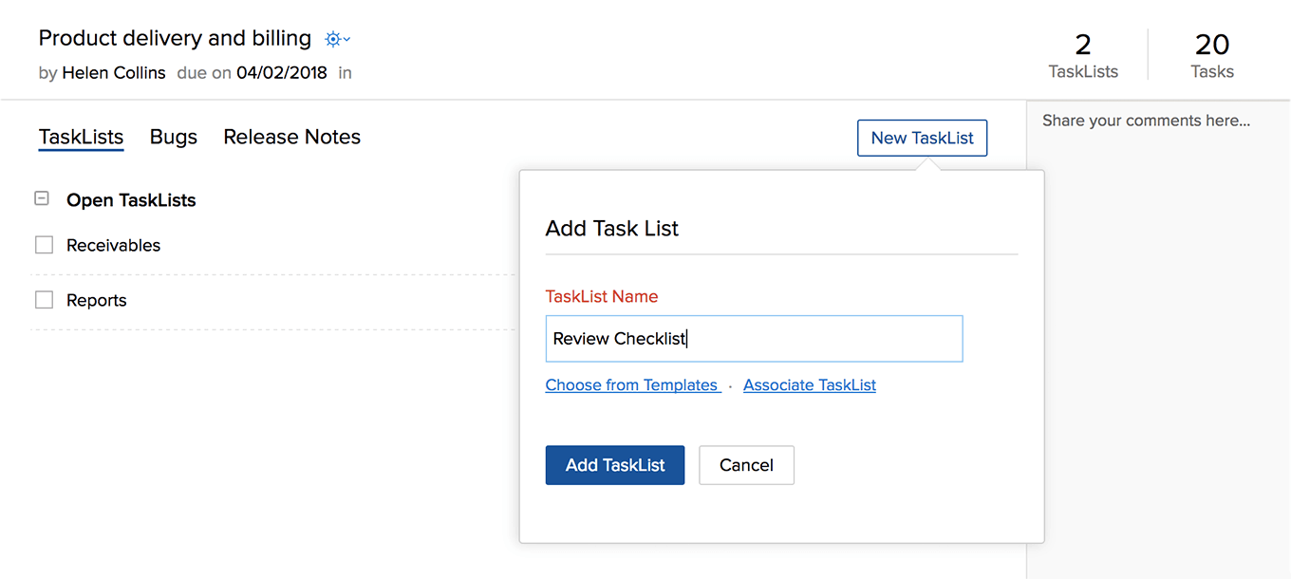1291x579 pixels.
Task: Check the Reports tasklist checkbox
Action: coord(44,300)
